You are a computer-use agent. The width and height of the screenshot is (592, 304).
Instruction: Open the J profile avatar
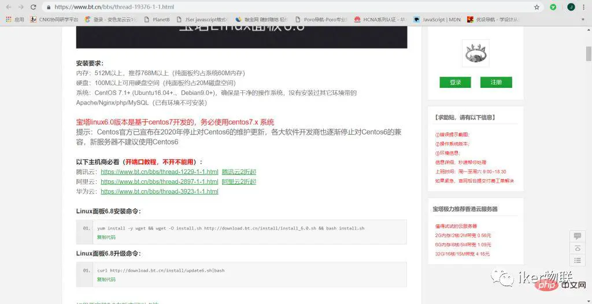571,7
